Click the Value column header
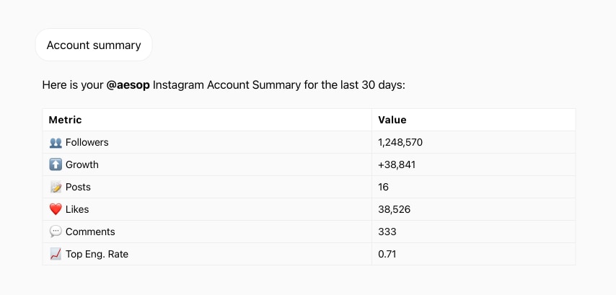 (392, 120)
